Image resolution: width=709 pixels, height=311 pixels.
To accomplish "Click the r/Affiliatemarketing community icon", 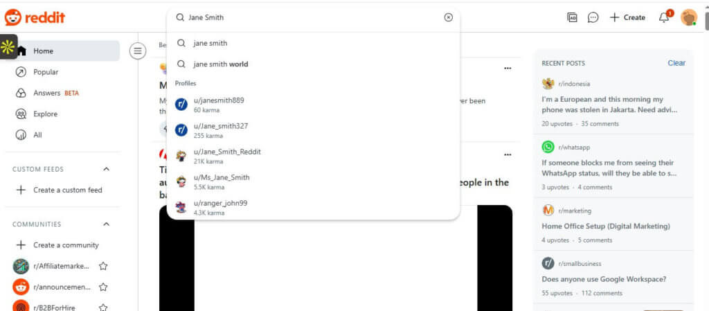I will (x=21, y=266).
